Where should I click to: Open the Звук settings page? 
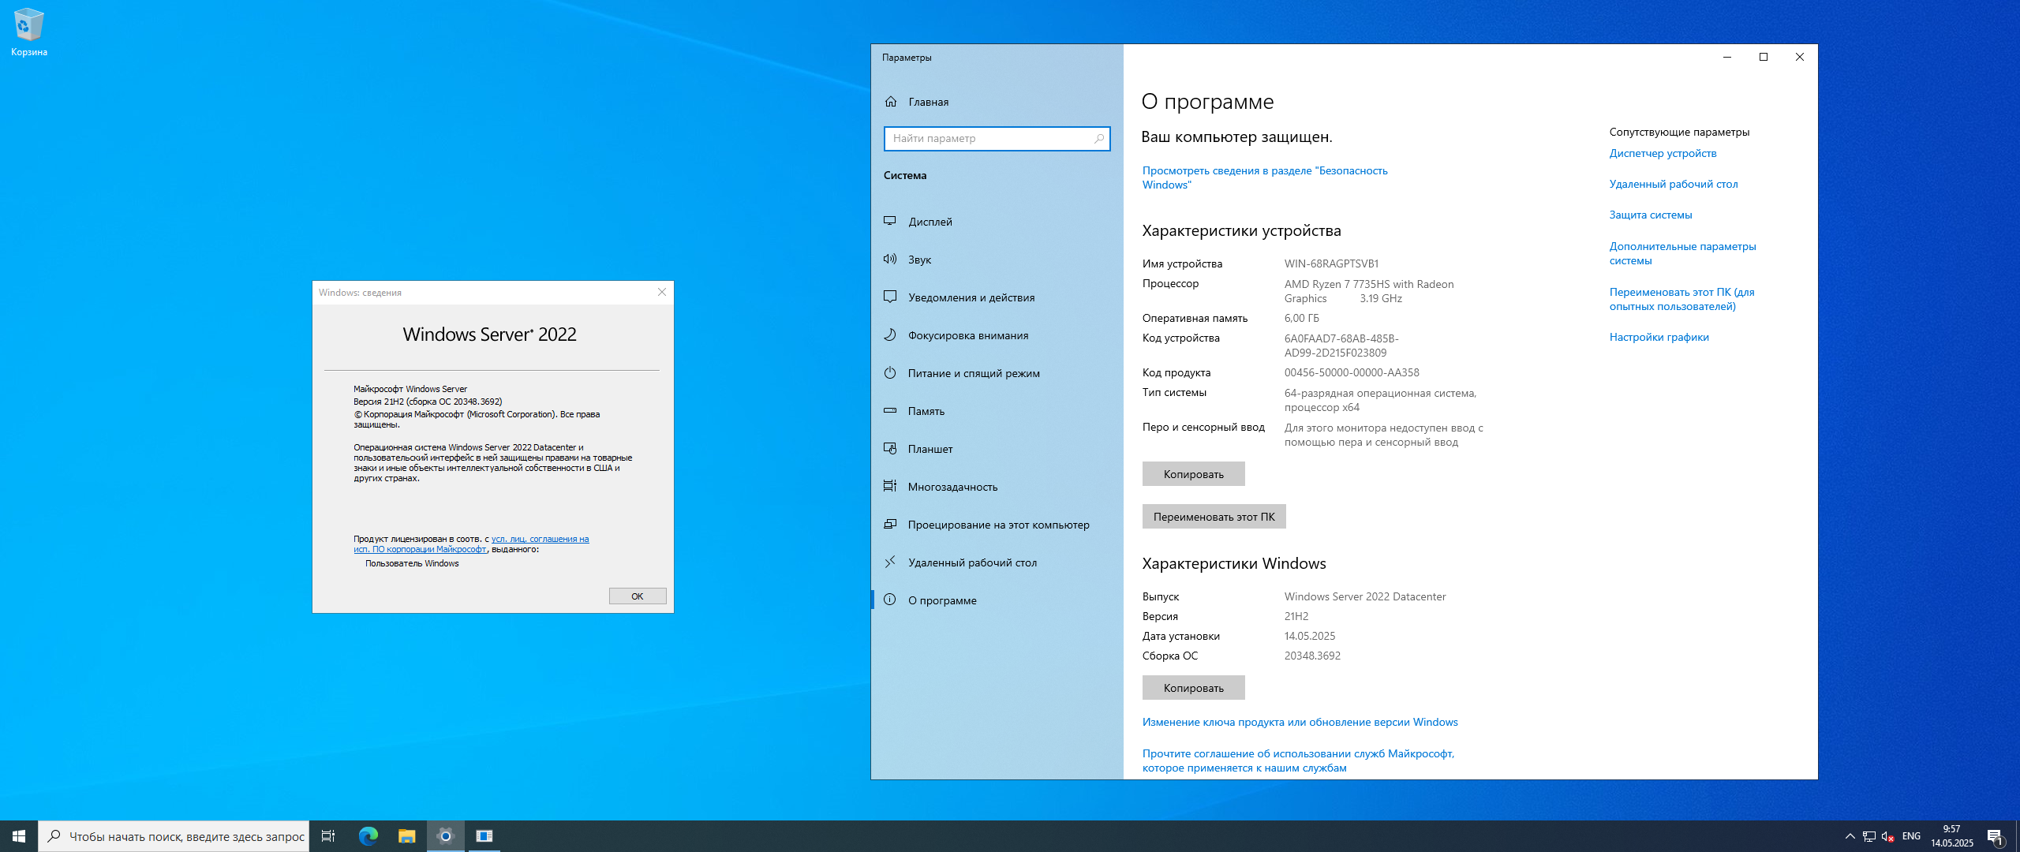997,260
